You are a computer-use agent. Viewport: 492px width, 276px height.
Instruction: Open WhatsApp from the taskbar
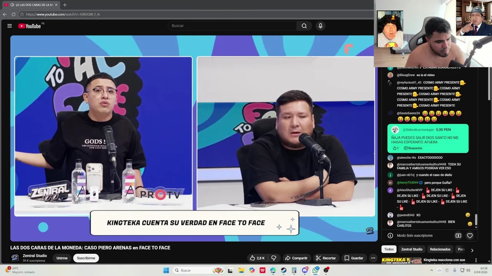pos(316,270)
